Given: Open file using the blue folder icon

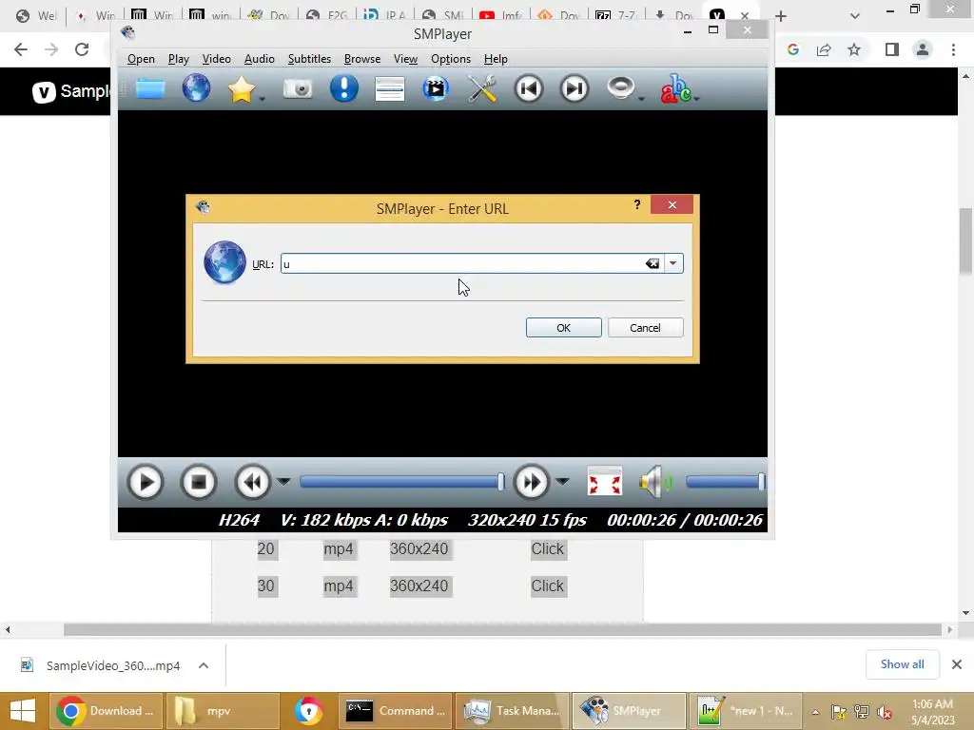Looking at the screenshot, I should 150,88.
